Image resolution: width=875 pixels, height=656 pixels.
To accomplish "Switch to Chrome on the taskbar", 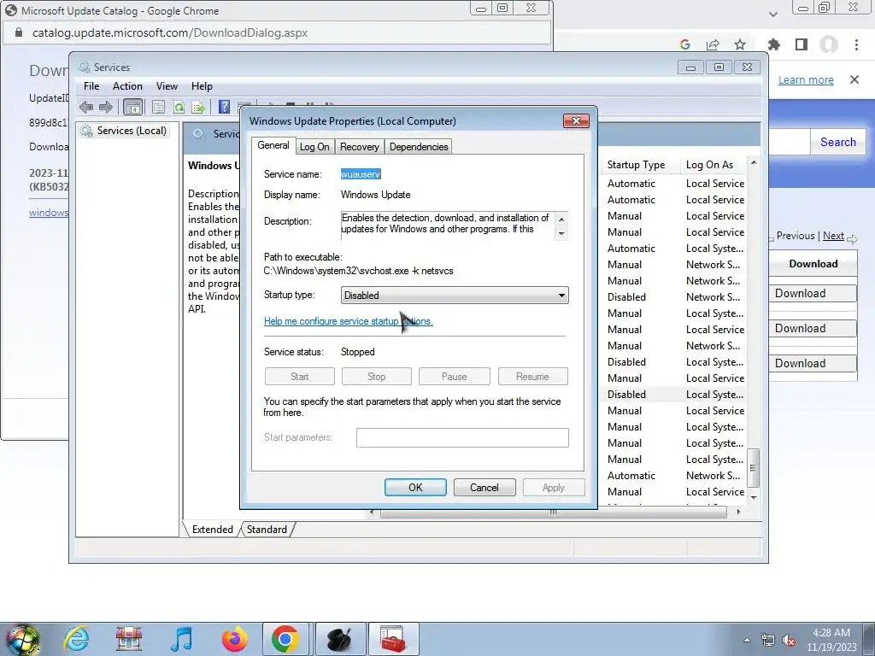I will [x=285, y=639].
